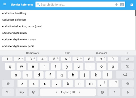The height and width of the screenshot is (98, 136).
Task: Tap the Del key
Action: click(x=127, y=59)
